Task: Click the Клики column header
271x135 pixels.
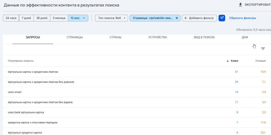Action: coord(234,61)
